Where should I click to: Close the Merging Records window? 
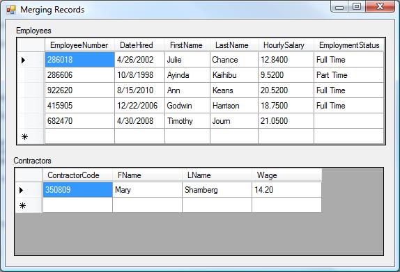[x=380, y=7]
